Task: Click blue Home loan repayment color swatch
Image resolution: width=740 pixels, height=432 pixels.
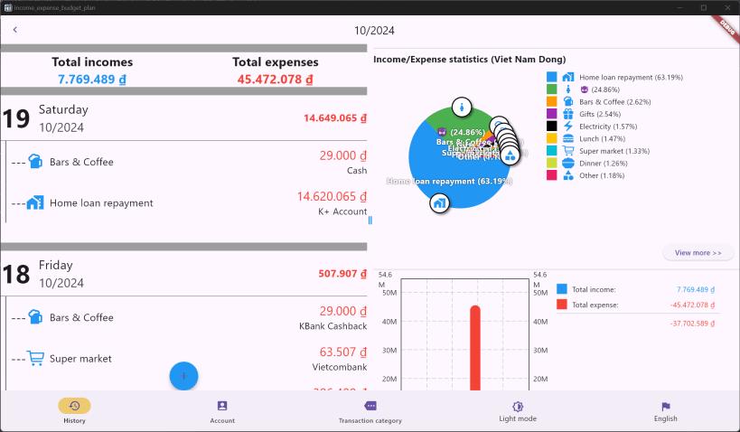Action: 552,77
